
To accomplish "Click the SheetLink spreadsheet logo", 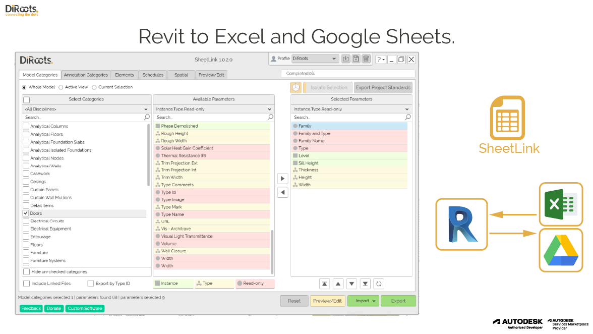I will coord(507,118).
